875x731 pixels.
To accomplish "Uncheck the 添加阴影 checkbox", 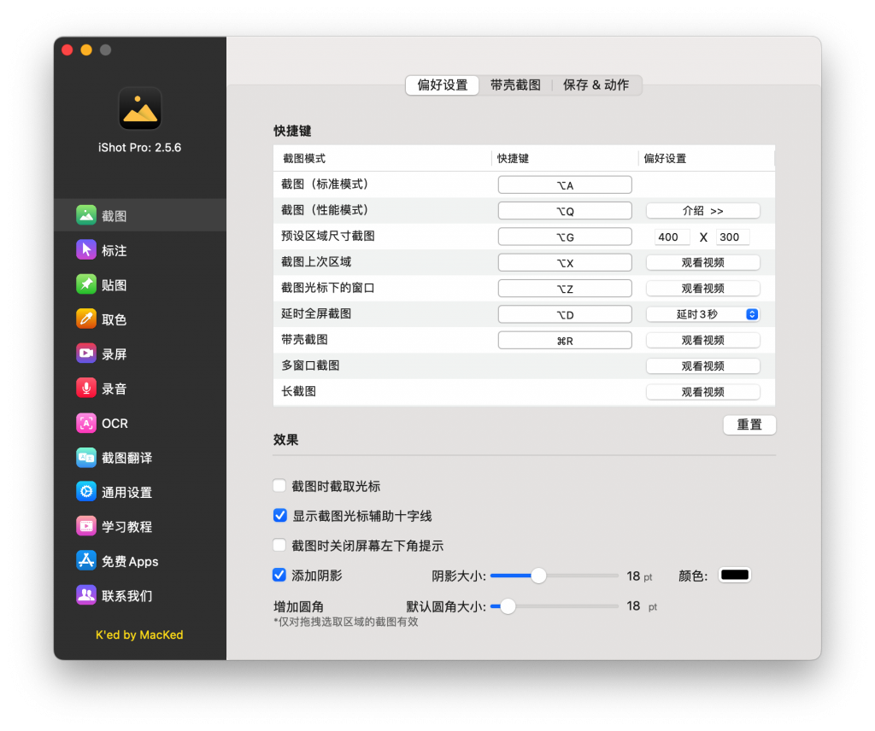I will pos(279,575).
